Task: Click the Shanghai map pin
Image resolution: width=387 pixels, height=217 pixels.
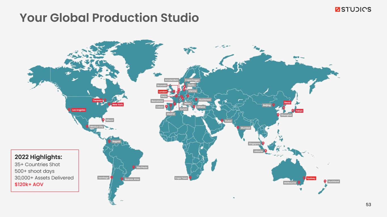Action: [x=278, y=115]
